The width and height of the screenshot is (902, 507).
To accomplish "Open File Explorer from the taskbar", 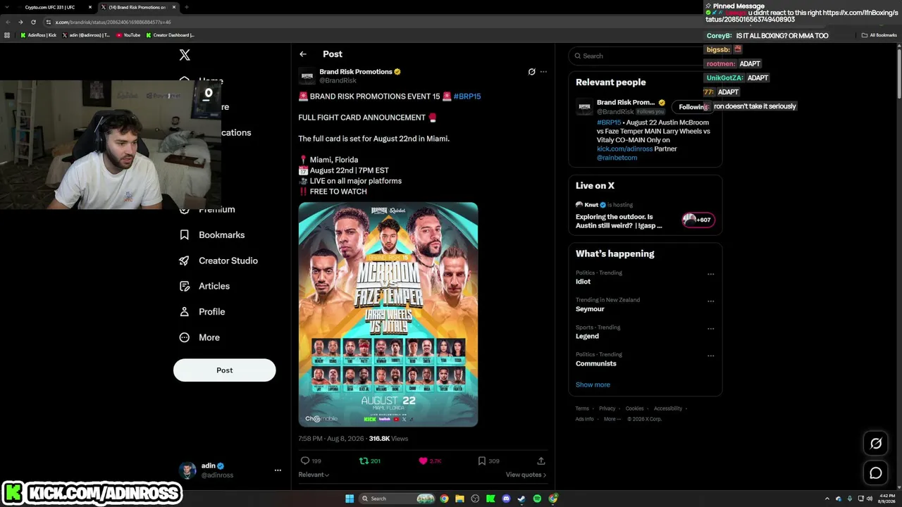I will coord(459,499).
